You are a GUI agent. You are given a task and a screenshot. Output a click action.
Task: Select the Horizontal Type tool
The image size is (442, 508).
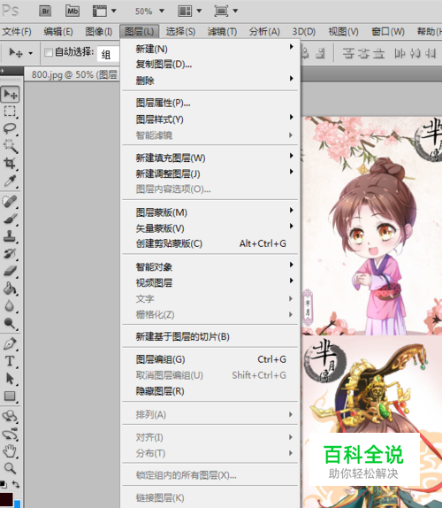pos(10,361)
